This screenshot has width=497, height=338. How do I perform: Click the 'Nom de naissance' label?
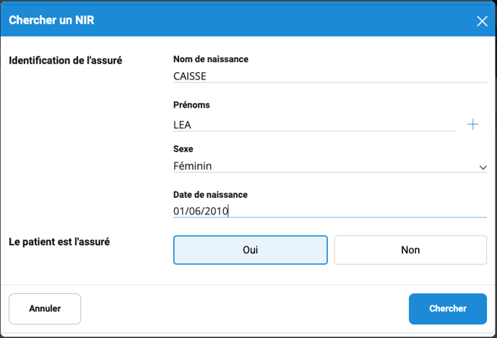click(x=211, y=59)
